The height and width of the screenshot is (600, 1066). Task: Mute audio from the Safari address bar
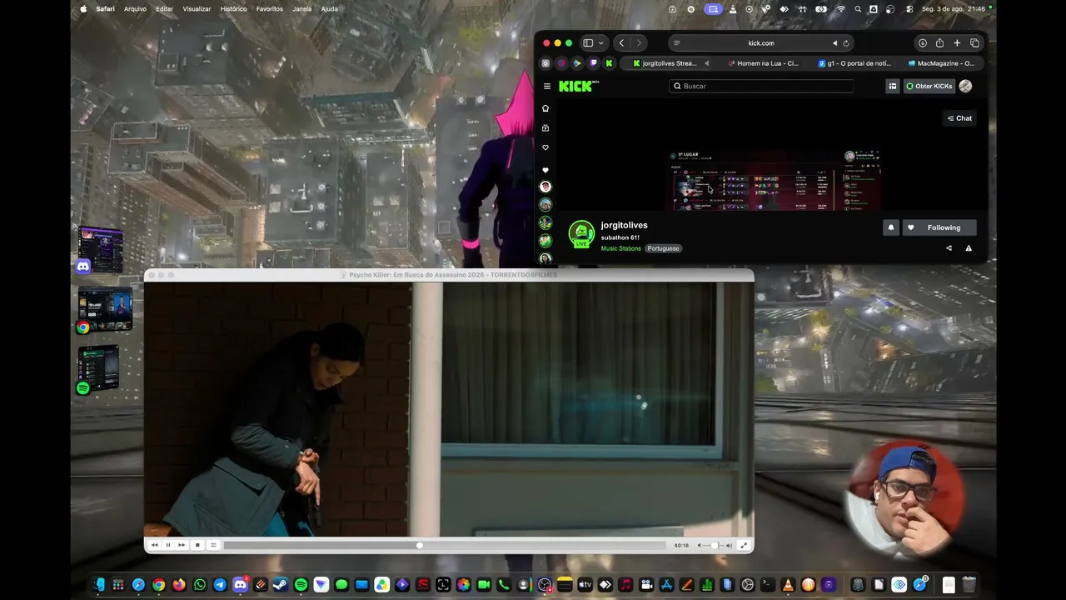[x=834, y=43]
